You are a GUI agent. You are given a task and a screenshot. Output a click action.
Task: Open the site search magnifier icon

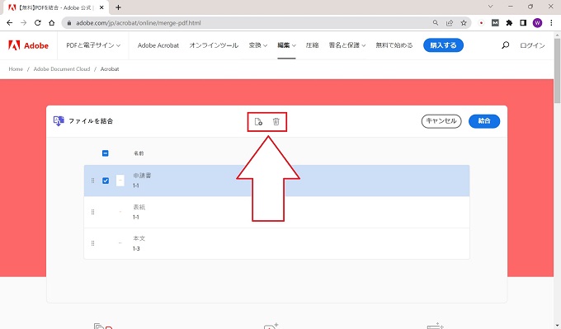pyautogui.click(x=505, y=45)
